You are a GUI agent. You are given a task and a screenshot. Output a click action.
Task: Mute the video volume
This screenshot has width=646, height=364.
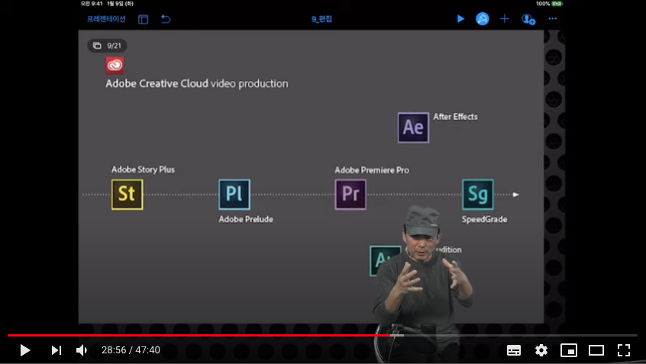[82, 350]
